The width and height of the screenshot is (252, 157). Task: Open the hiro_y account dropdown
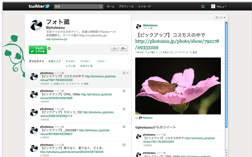pos(221,6)
